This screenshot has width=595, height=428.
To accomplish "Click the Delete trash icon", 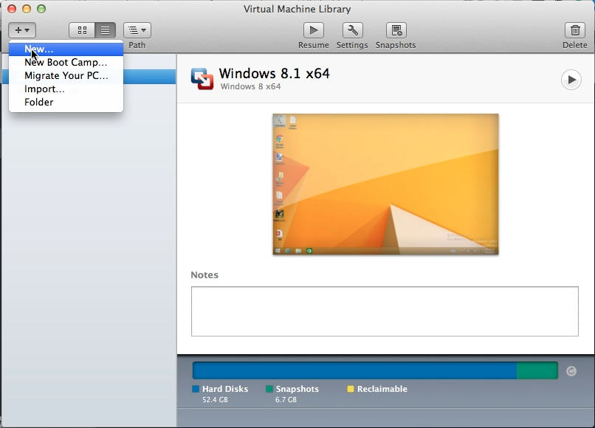I will (x=575, y=30).
